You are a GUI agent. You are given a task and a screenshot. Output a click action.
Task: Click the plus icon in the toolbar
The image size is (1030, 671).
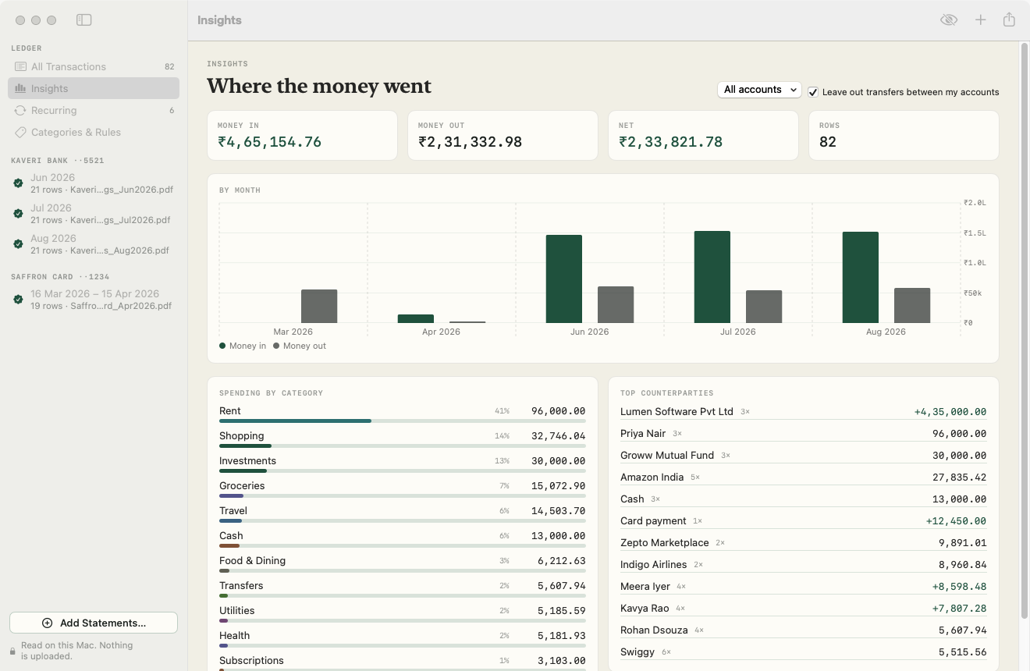point(981,20)
